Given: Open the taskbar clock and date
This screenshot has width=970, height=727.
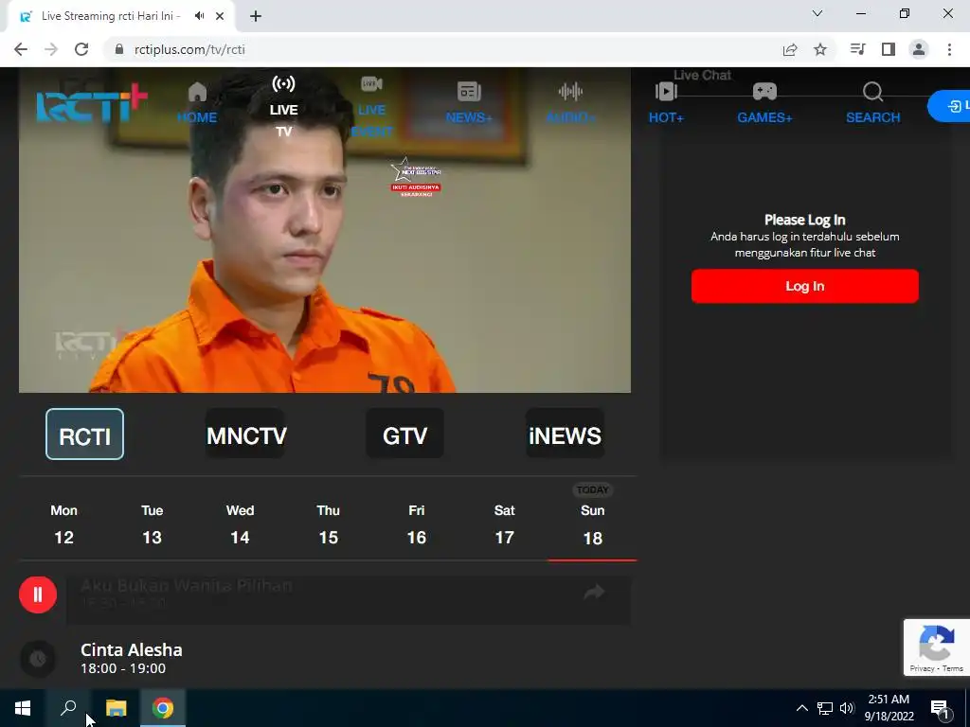Looking at the screenshot, I should [889, 708].
